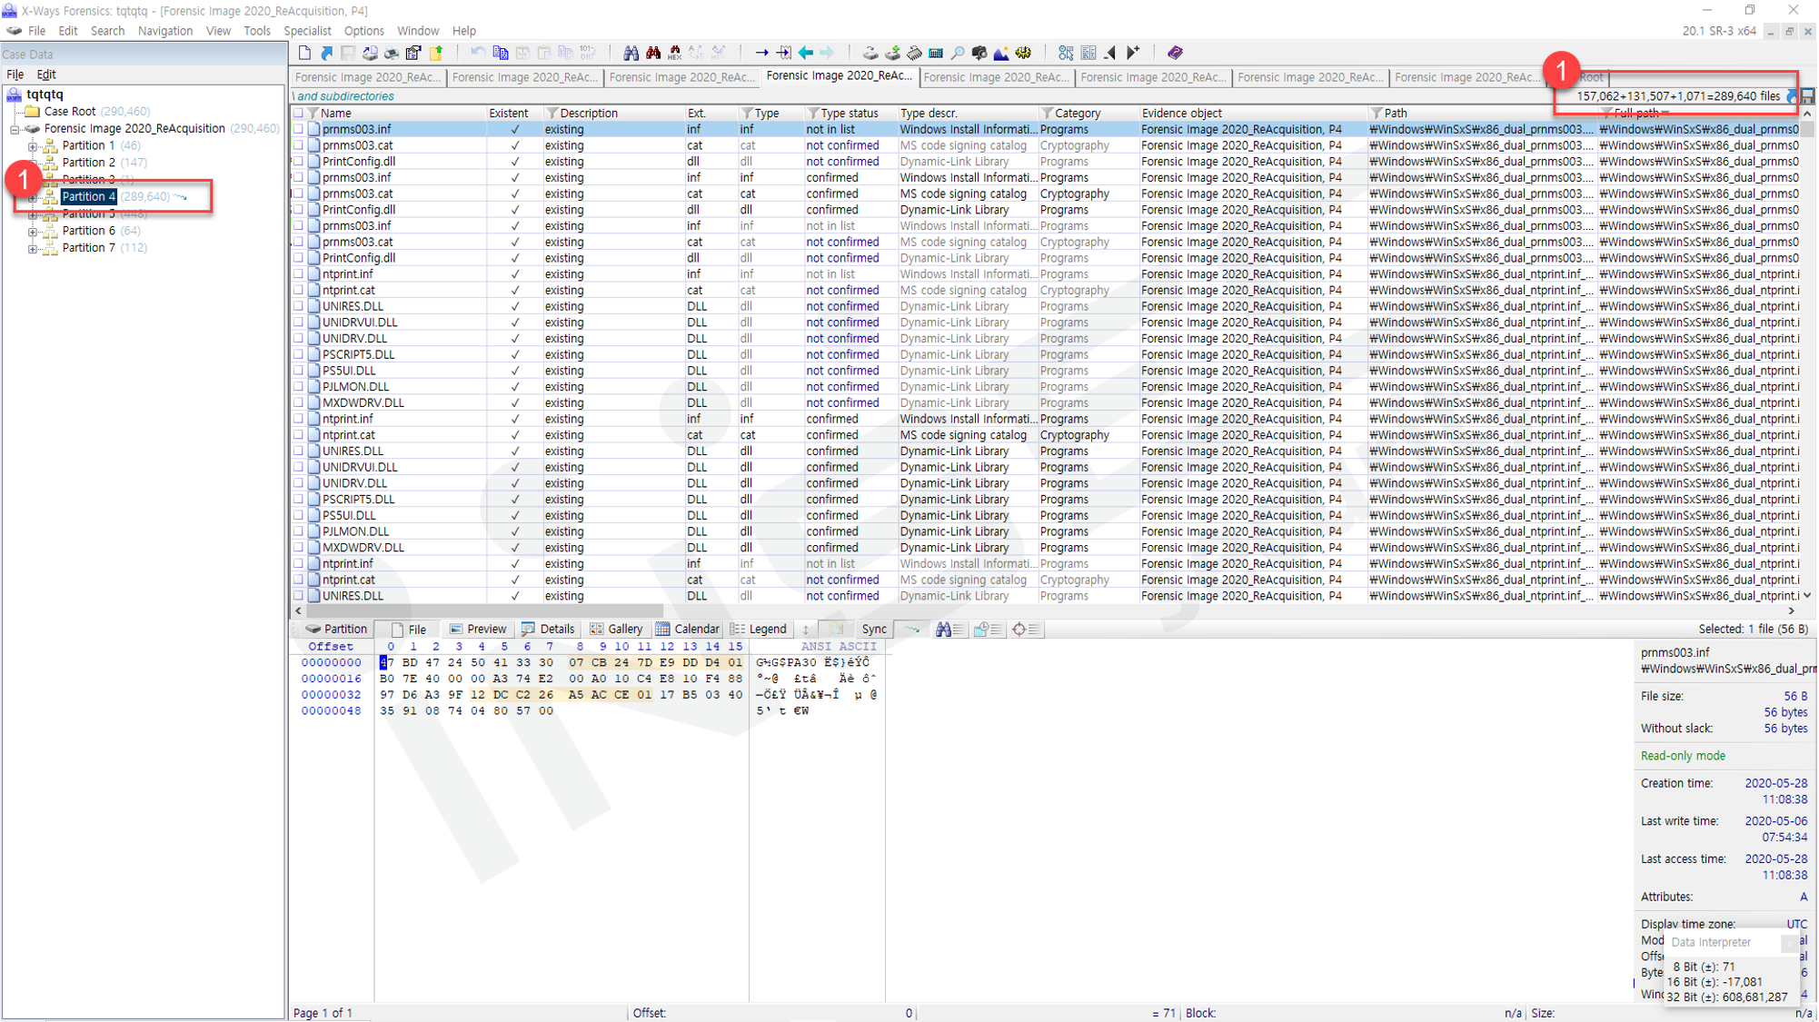Viewport: 1819px width, 1022px height.
Task: Click the Details view button
Action: point(548,629)
